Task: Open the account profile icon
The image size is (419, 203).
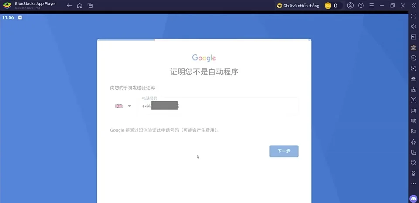Action: coord(350,6)
